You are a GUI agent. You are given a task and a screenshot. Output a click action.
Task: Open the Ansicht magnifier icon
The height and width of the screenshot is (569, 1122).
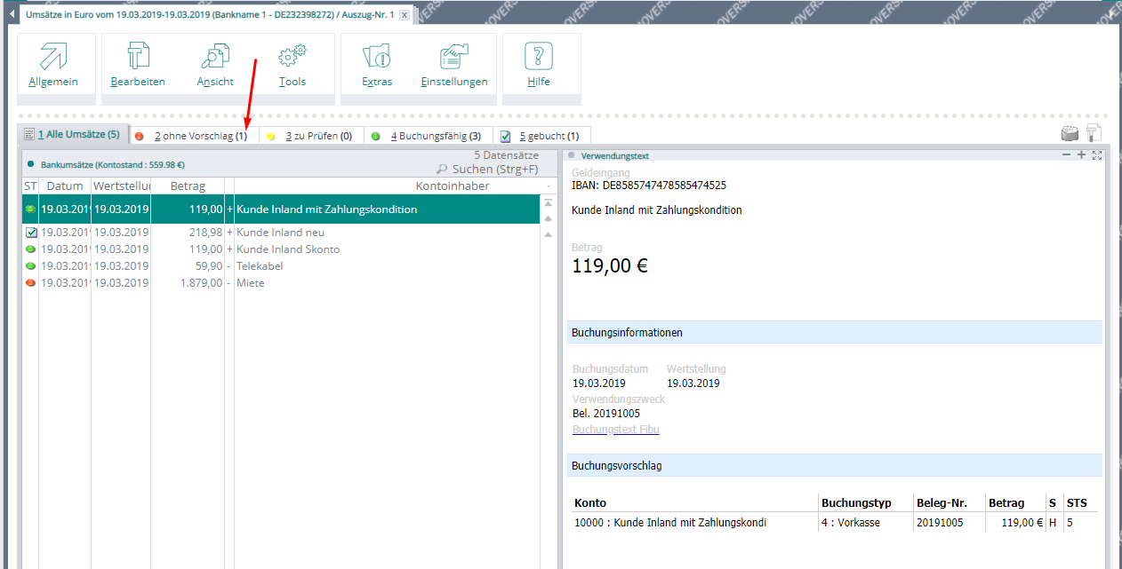[215, 57]
